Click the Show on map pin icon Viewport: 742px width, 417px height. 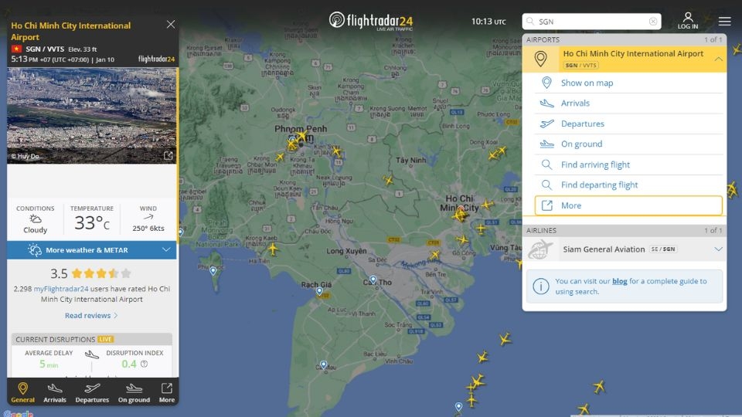(x=546, y=83)
